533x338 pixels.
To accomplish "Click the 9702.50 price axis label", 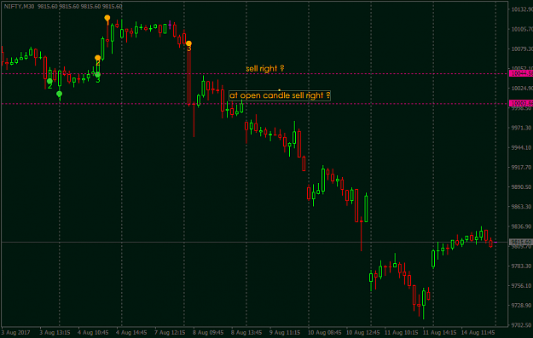I will 522,324.
